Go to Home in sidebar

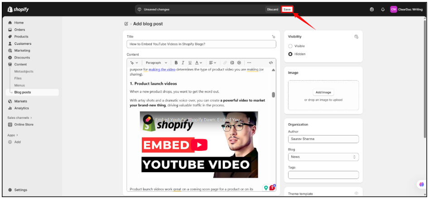click(x=19, y=23)
